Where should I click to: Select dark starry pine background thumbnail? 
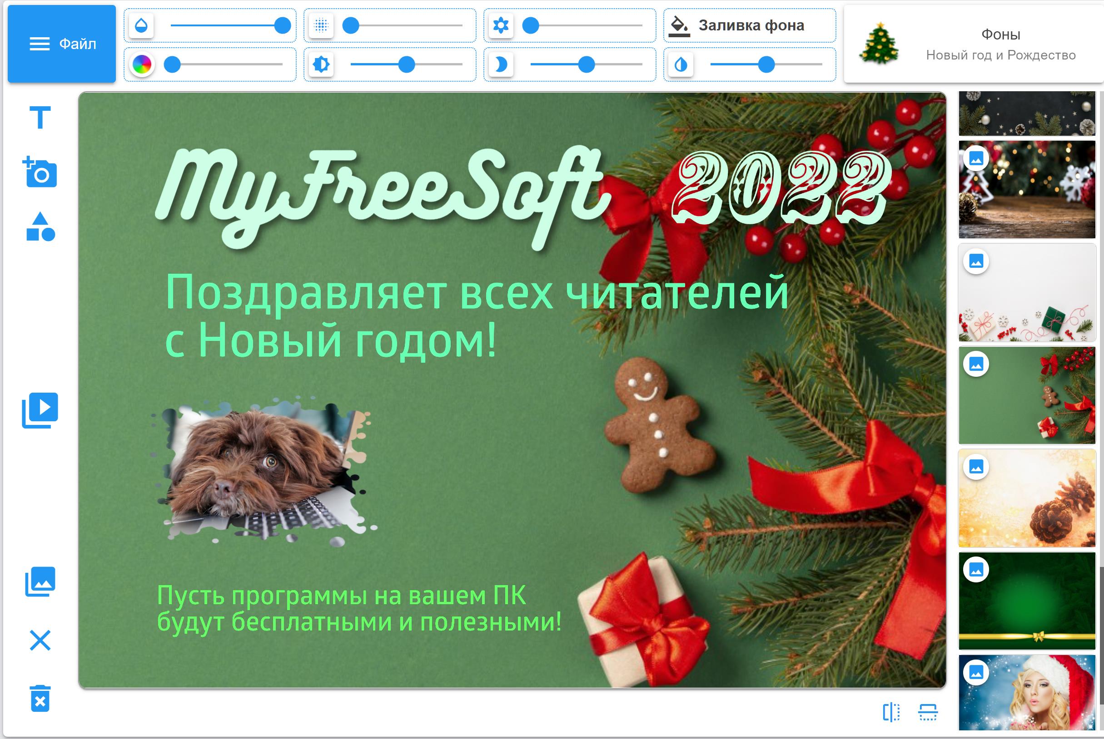tap(1027, 113)
